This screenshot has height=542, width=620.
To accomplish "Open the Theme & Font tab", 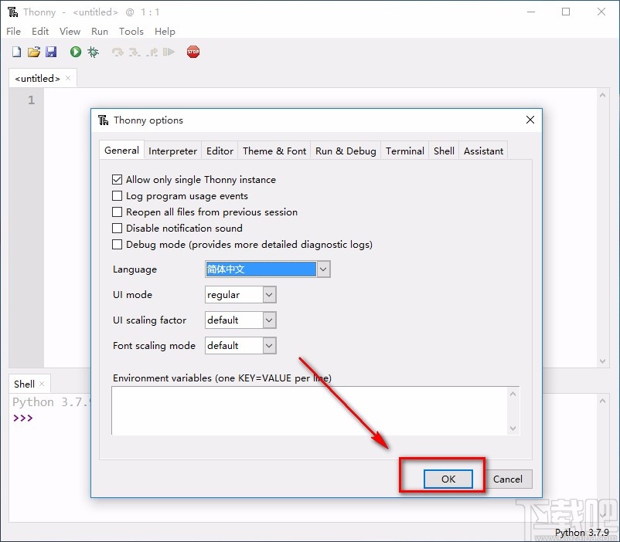I will pos(274,151).
